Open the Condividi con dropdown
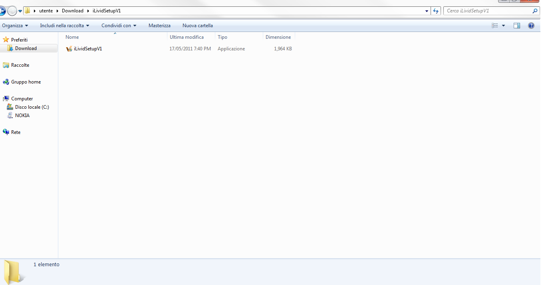This screenshot has height=285, width=558. pyautogui.click(x=119, y=26)
